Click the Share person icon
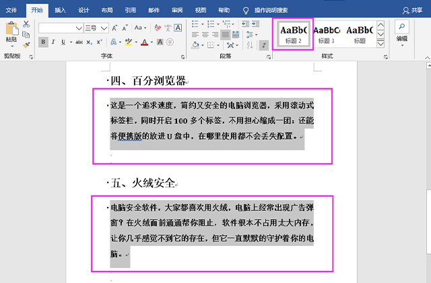Viewport: 431px width, 283px height. tap(405, 11)
